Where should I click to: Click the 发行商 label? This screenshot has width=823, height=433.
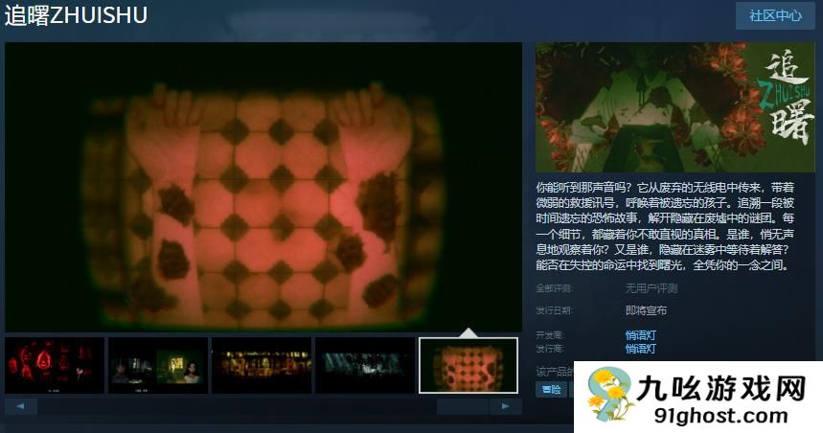550,349
